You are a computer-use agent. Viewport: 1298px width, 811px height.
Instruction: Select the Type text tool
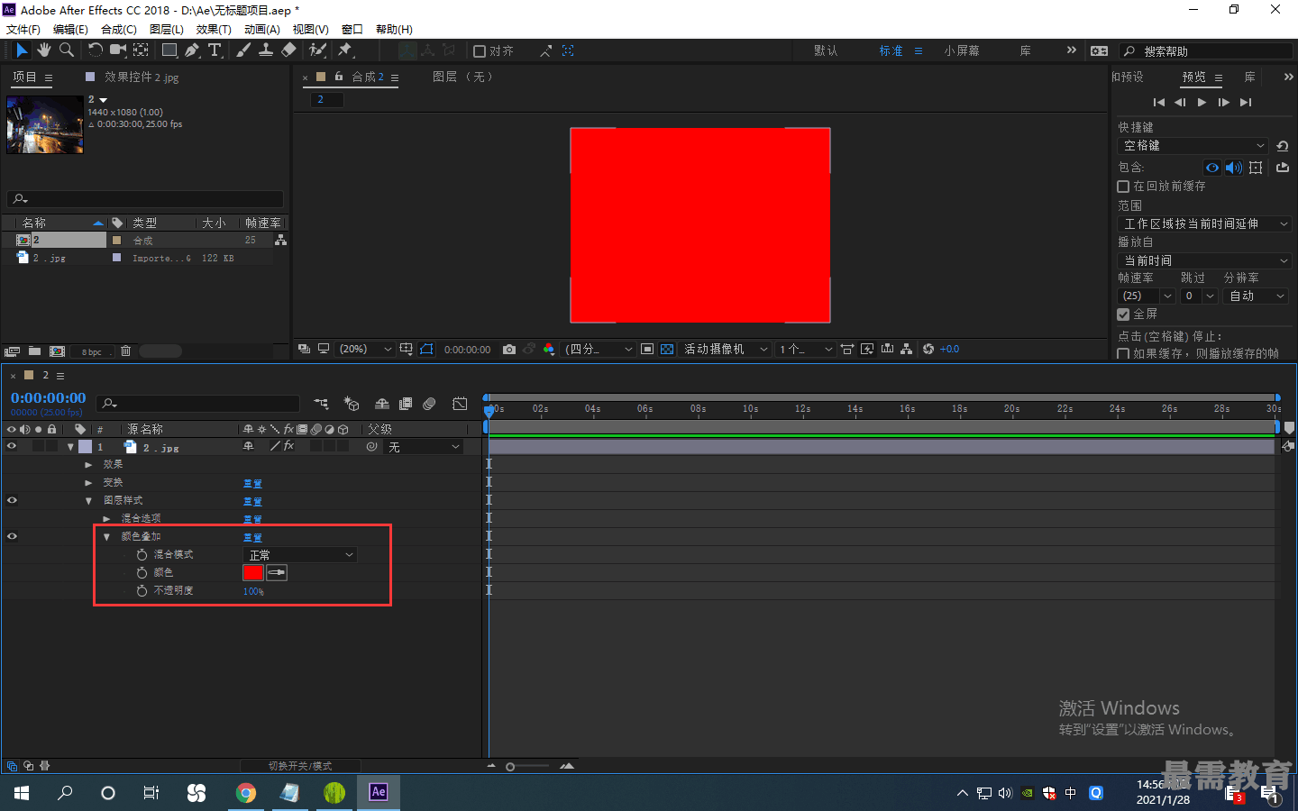(x=215, y=50)
